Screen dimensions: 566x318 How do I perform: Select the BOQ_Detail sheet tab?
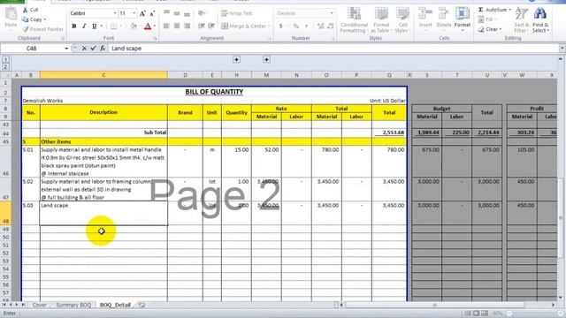115,305
